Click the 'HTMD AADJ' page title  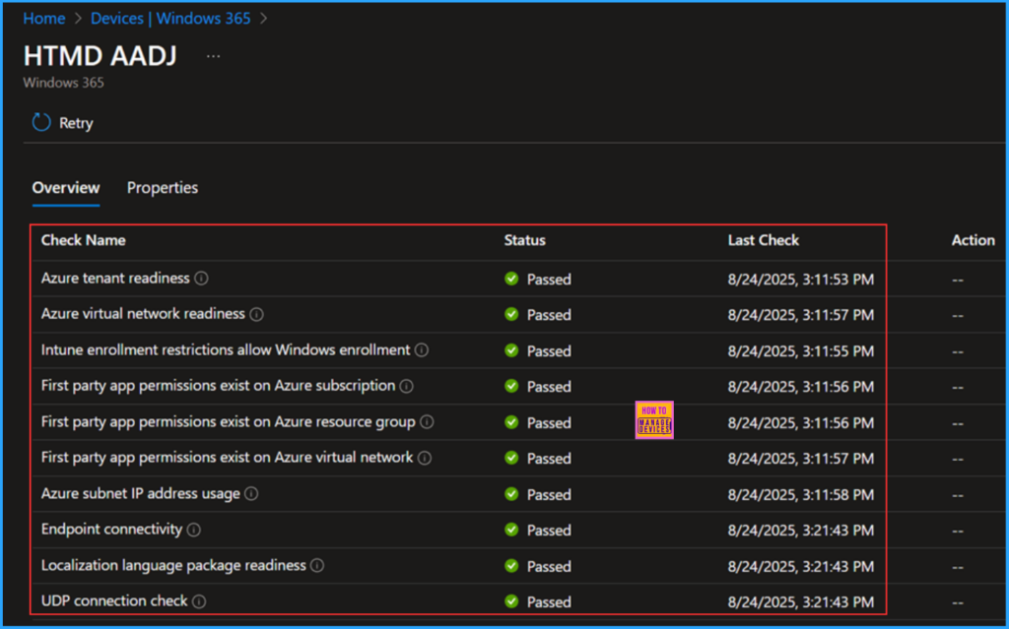[100, 56]
